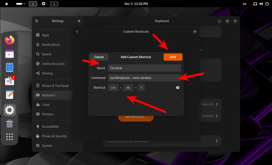This screenshot has height=165, width=272.
Task: Open Printers settings
Action: point(53,114)
